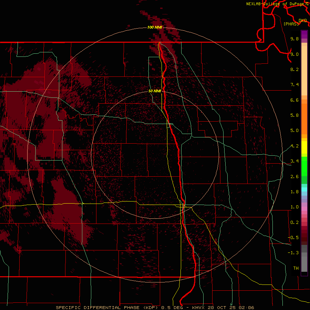This screenshot has height=310, width=310.
Task: Click the 1.8 scale value
Action: click(x=294, y=192)
